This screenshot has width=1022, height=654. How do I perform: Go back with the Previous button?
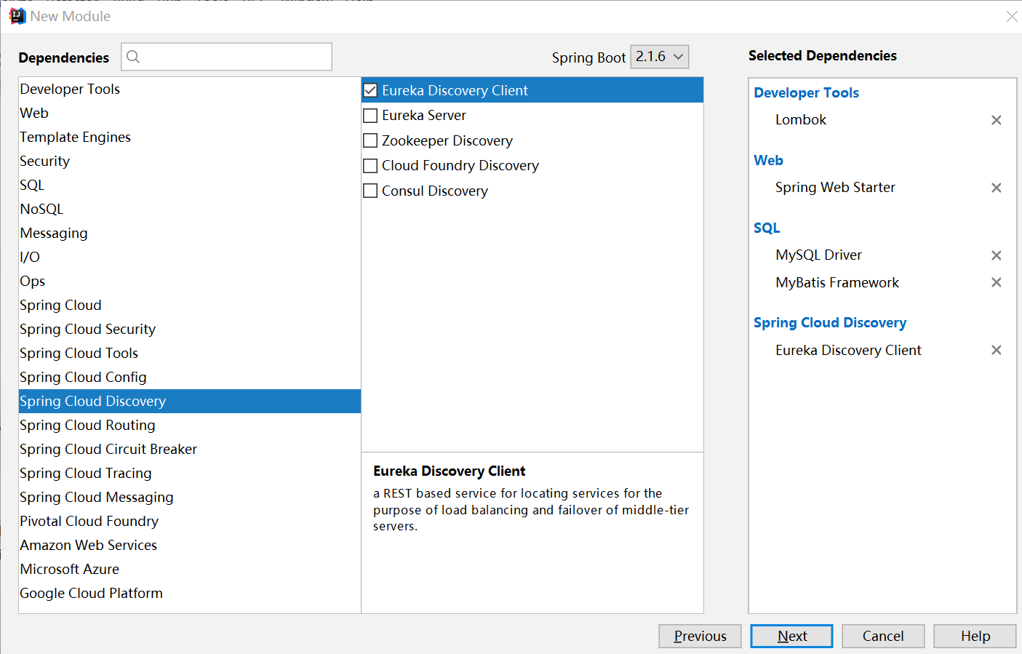pos(700,636)
